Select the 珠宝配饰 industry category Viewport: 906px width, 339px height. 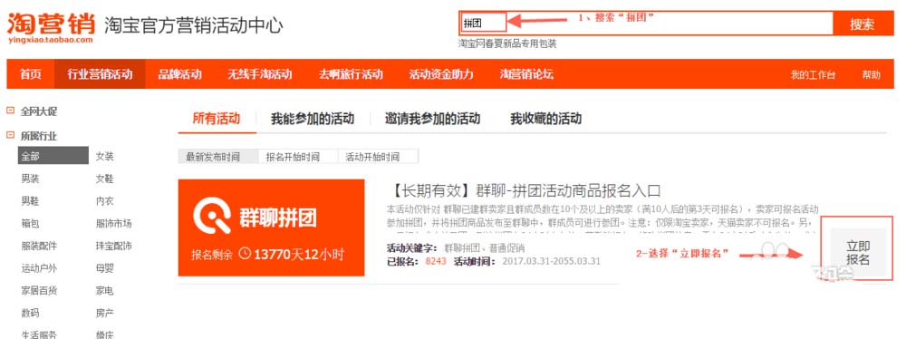point(114,246)
